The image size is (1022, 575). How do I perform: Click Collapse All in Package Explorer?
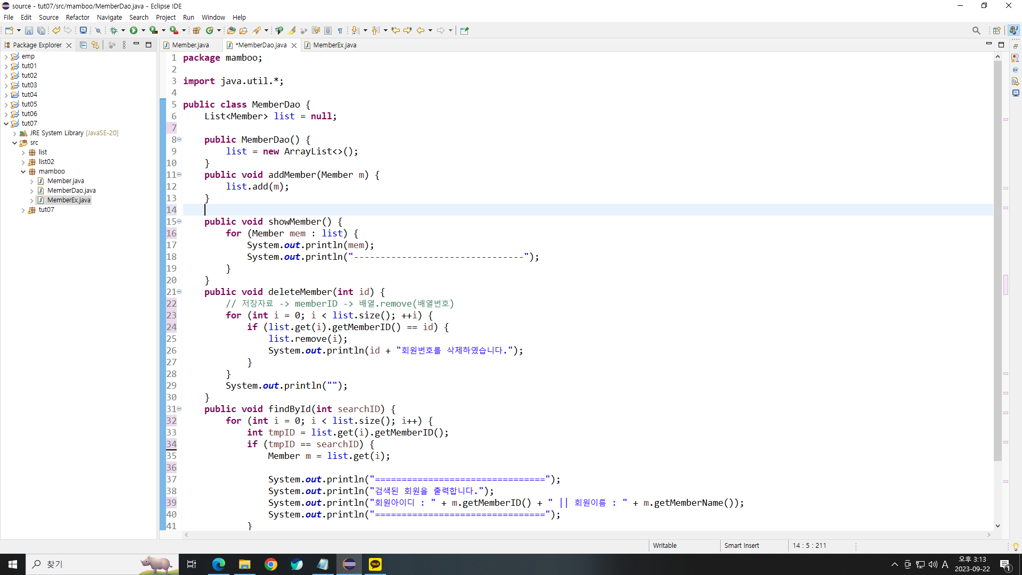(83, 45)
